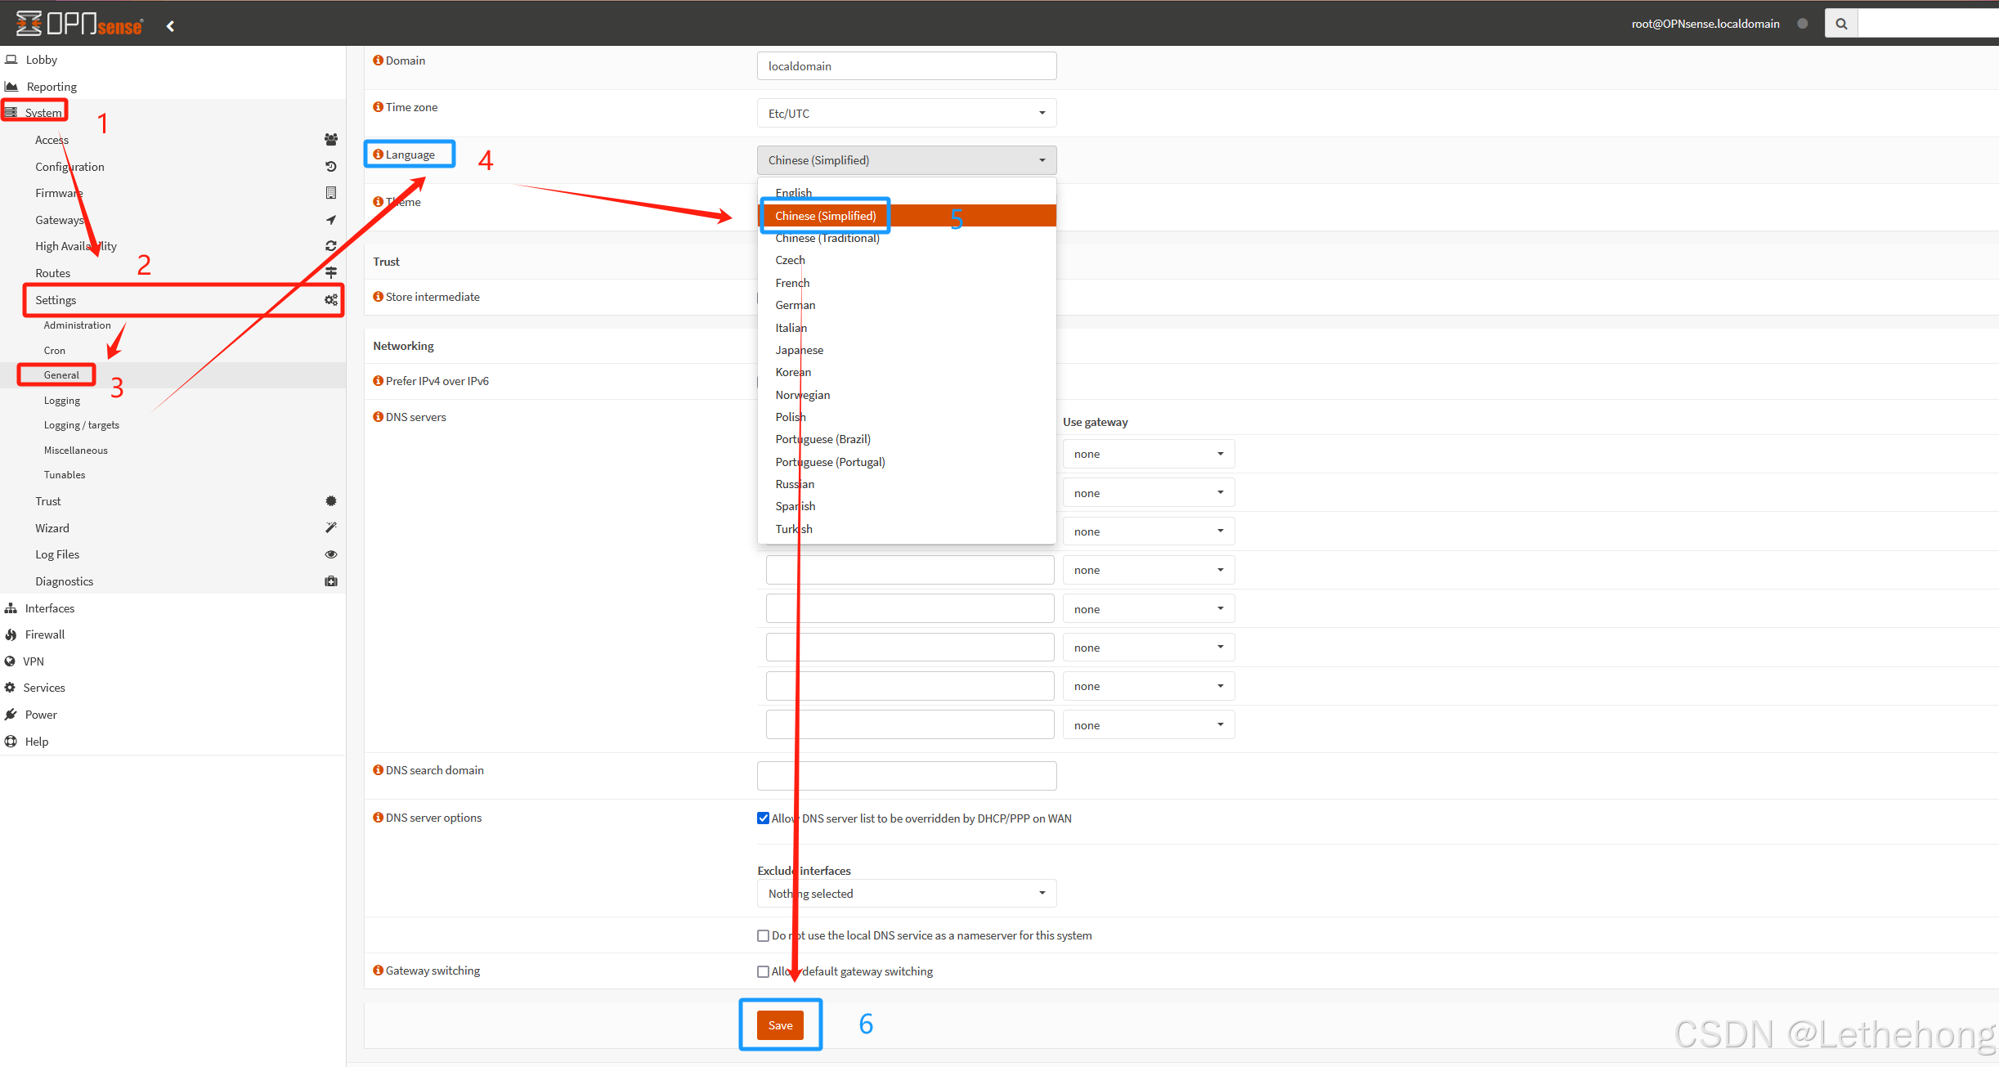This screenshot has height=1067, width=1999.
Task: Click the Save button
Action: 780,1025
